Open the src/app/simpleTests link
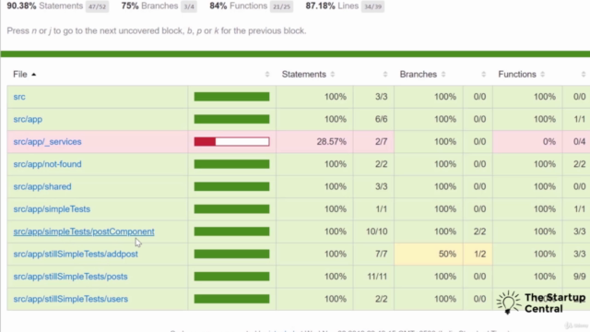This screenshot has width=590, height=332. [52, 209]
